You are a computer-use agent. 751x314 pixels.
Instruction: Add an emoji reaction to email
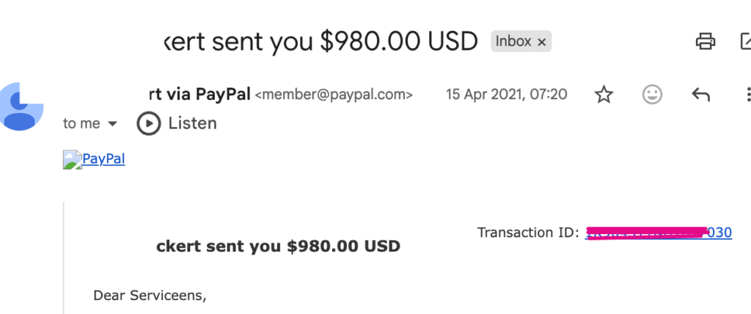click(x=652, y=94)
